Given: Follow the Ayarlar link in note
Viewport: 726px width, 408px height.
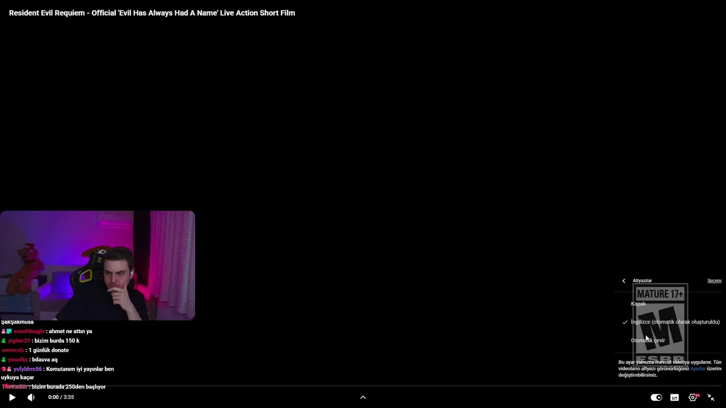Looking at the screenshot, I should coord(698,368).
